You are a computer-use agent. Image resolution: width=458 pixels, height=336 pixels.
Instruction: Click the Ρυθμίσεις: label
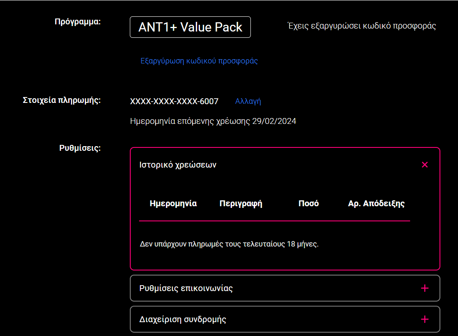(x=80, y=148)
